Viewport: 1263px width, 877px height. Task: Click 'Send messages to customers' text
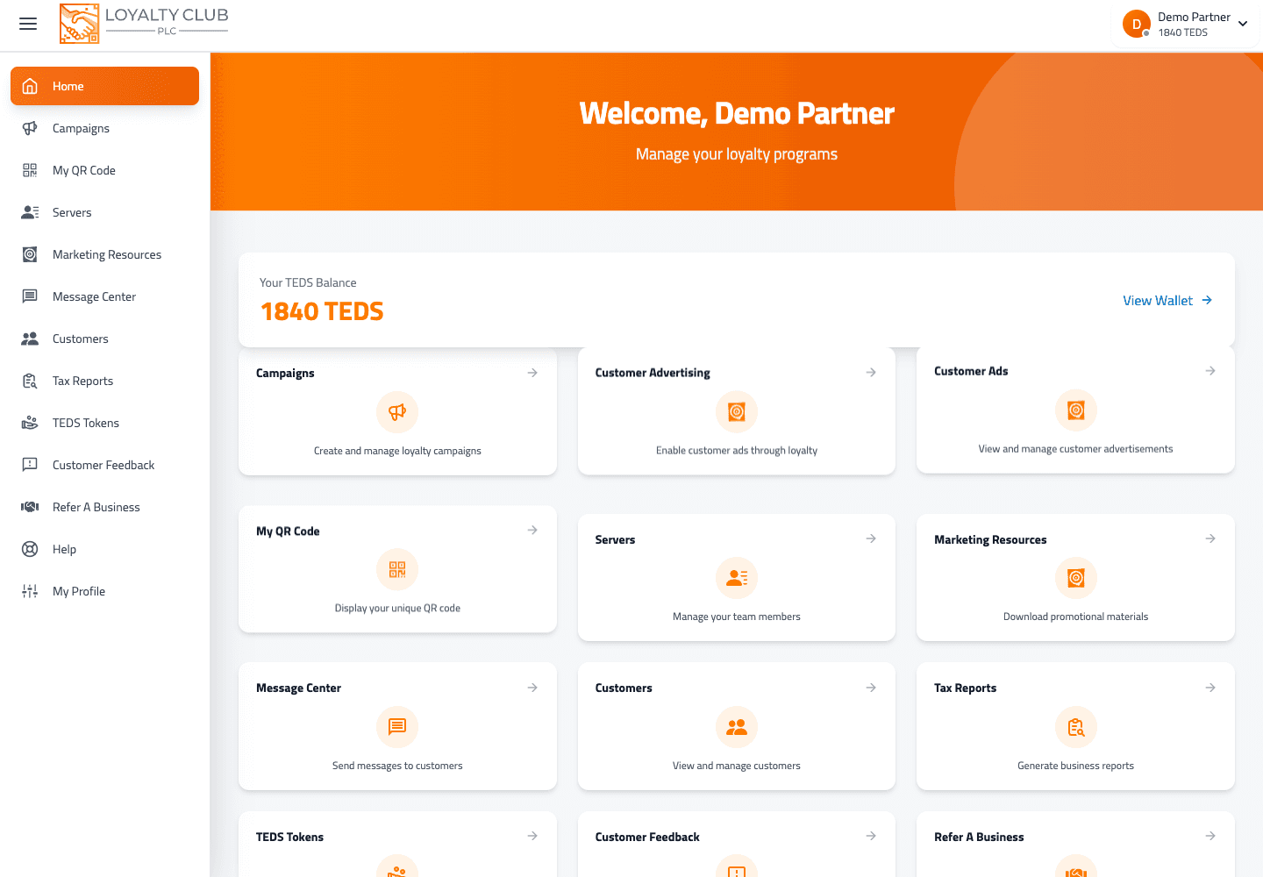397,766
